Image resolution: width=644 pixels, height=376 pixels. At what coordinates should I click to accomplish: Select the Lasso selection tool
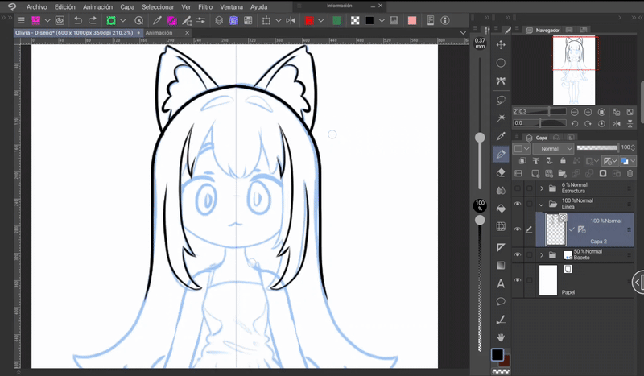pos(501,99)
